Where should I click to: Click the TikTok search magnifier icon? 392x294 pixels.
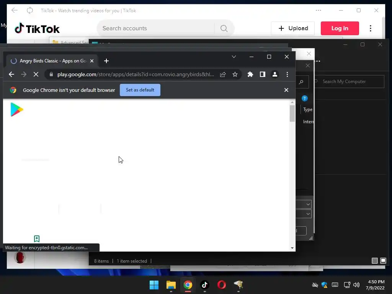pos(224,28)
